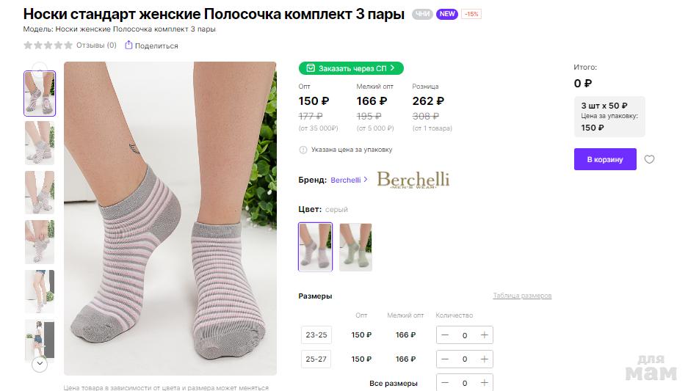Click the info icon near packaging price note
Viewport: 688px width, 391px height.
pyautogui.click(x=303, y=150)
